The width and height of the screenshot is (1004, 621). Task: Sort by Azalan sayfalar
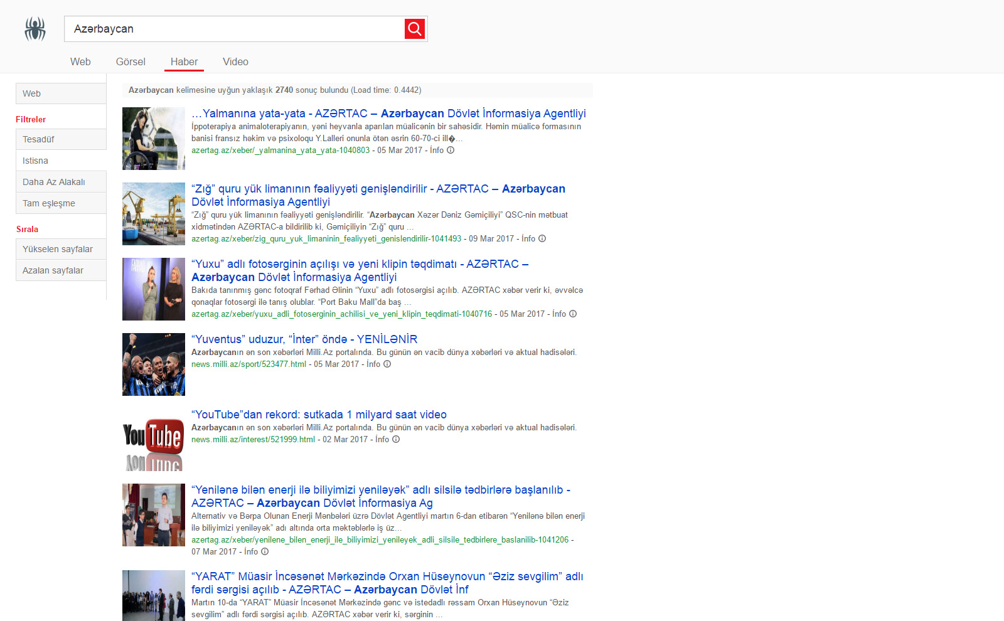tap(61, 270)
